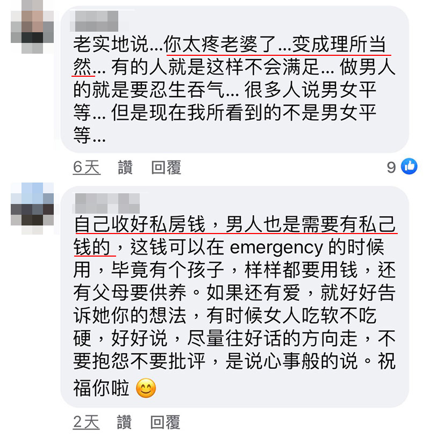430x437 pixels.
Task: Click the underlined text 你太疼老婆了
Action: coord(220,45)
